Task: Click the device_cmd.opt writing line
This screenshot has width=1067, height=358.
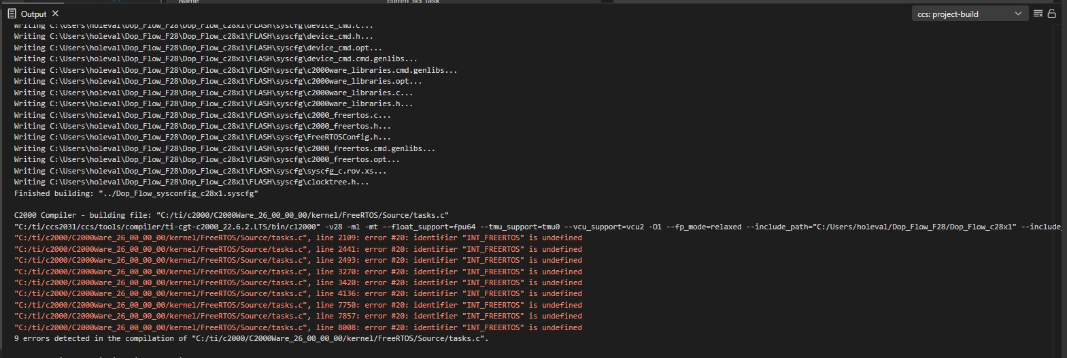Action: (x=198, y=48)
